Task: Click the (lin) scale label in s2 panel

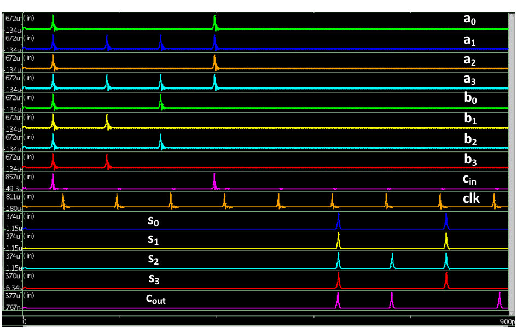Action: pos(28,256)
